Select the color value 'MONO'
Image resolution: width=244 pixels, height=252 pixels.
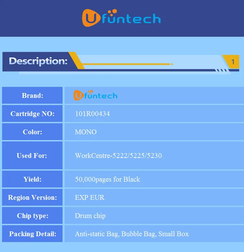(x=86, y=132)
